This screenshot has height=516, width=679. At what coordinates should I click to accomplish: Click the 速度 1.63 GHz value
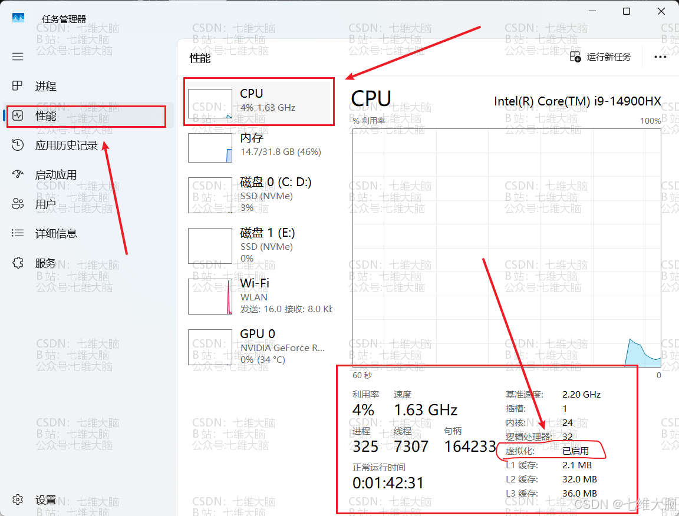(426, 409)
